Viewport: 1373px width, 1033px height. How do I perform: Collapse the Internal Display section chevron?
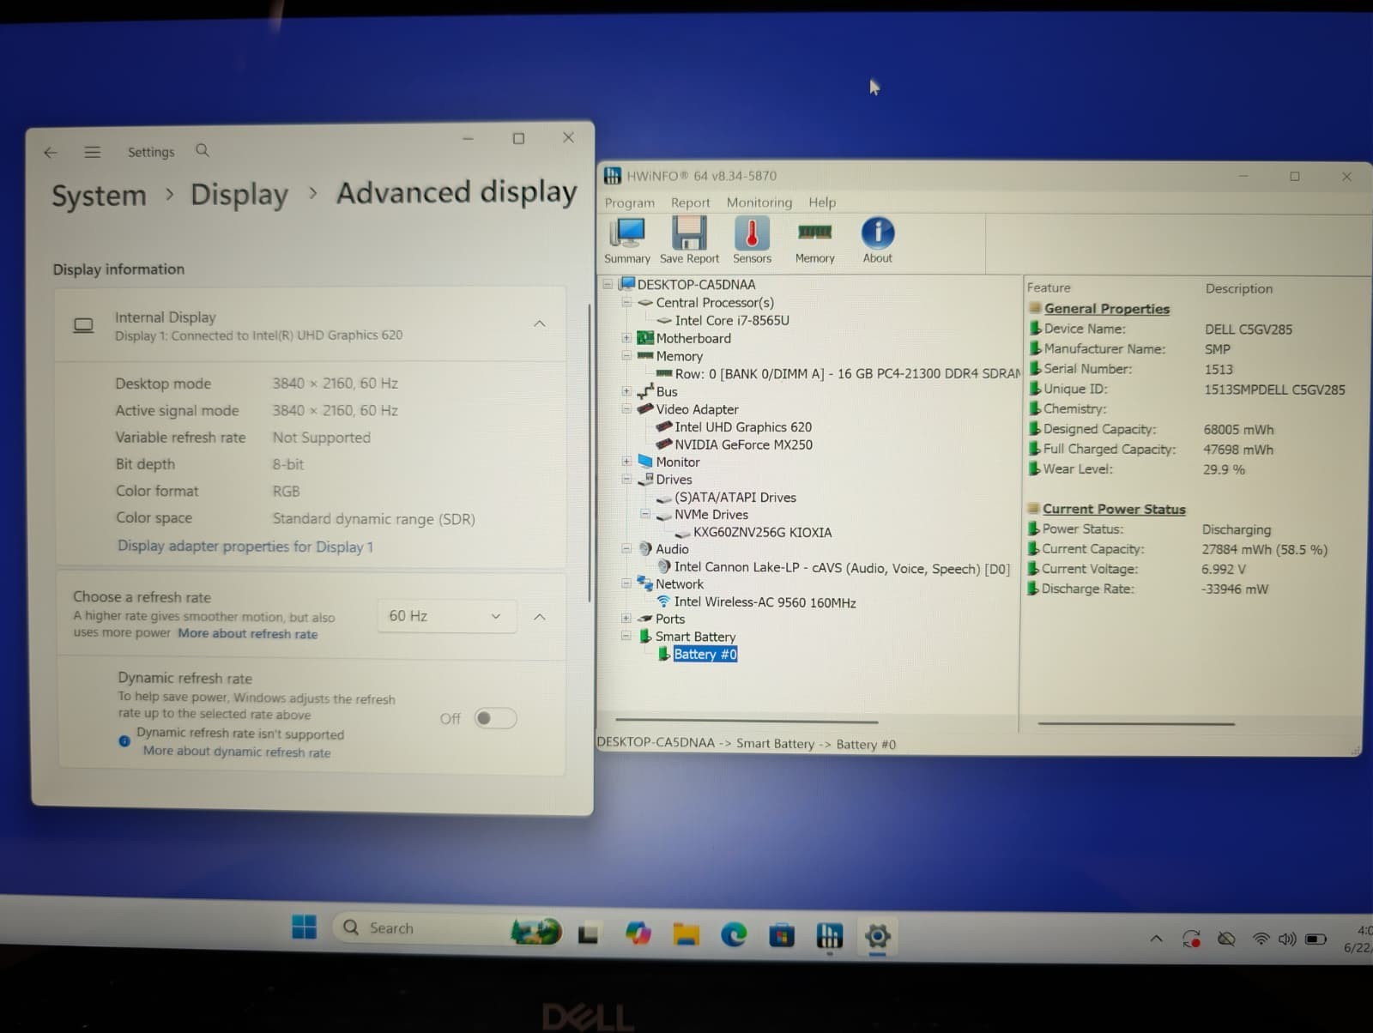coord(540,323)
